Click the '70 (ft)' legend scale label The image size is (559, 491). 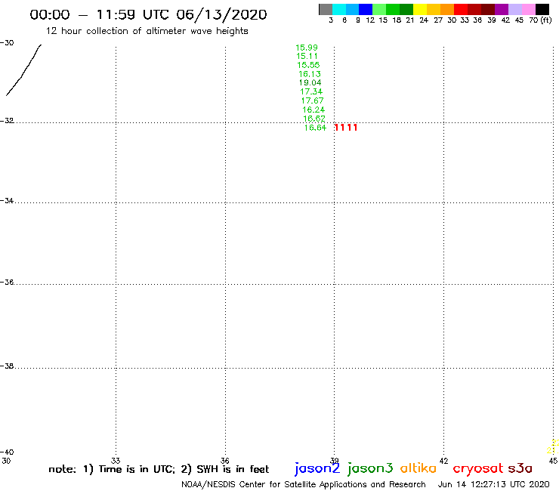pyautogui.click(x=540, y=20)
